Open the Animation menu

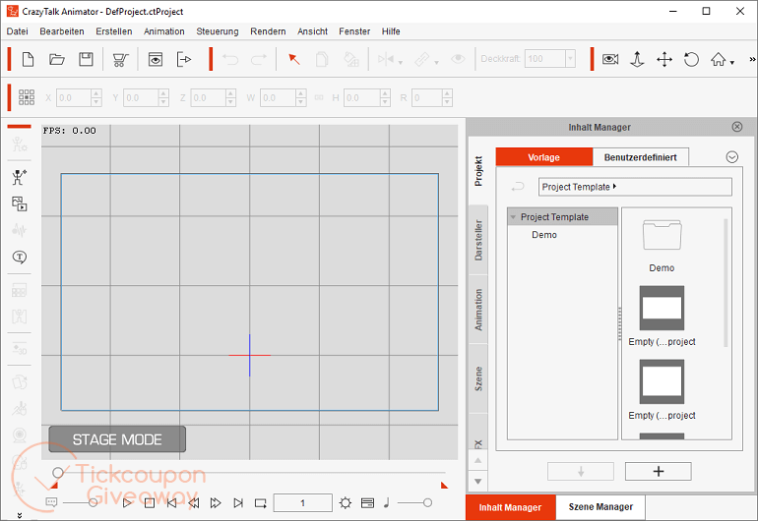pos(164,31)
